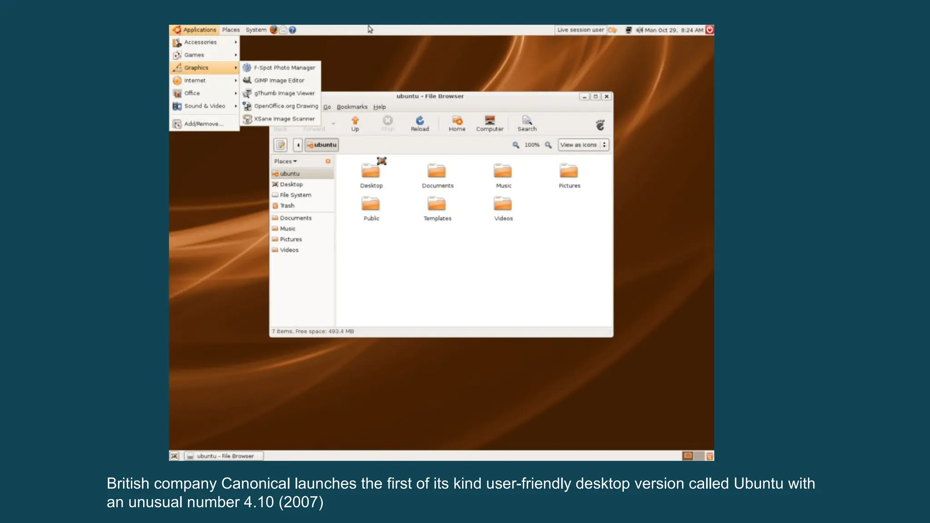Select GIMP Image Editor menu entry
The width and height of the screenshot is (930, 523).
tap(279, 80)
